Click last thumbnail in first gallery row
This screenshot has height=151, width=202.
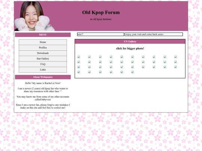[x=175, y=57]
